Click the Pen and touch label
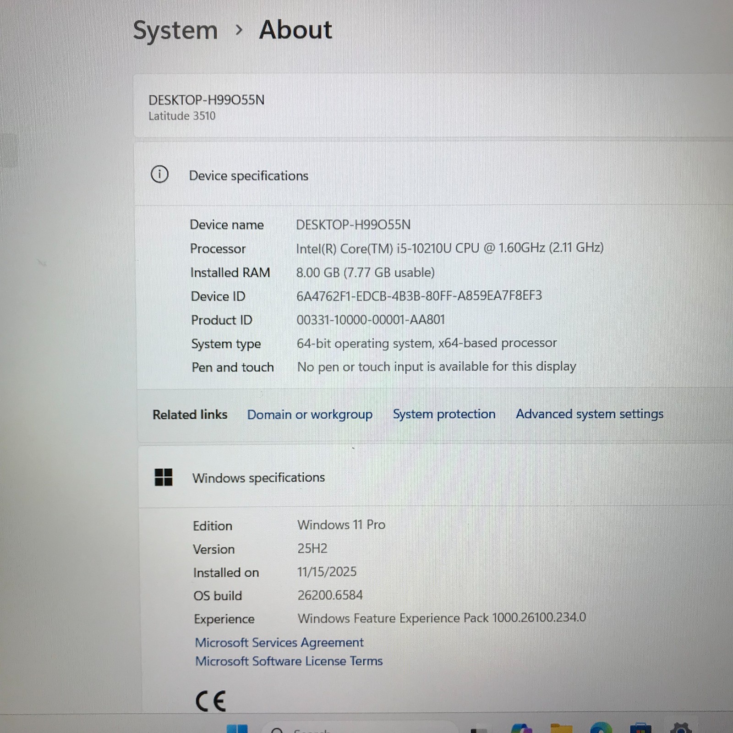 (233, 367)
